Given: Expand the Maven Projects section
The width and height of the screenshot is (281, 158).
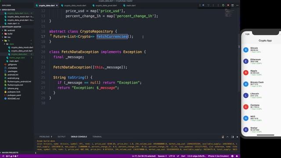Looking at the screenshot, I should (10, 153).
